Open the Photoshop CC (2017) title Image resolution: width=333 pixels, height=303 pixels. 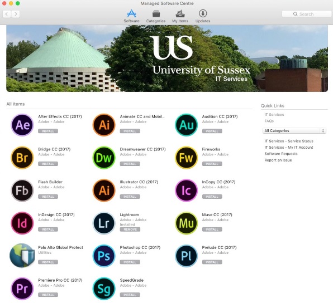tap(140, 247)
